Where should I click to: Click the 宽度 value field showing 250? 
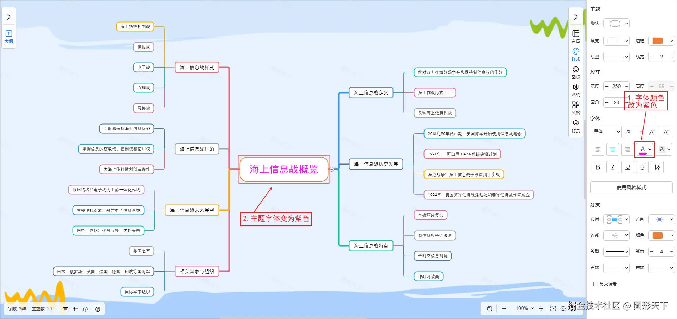[616, 86]
